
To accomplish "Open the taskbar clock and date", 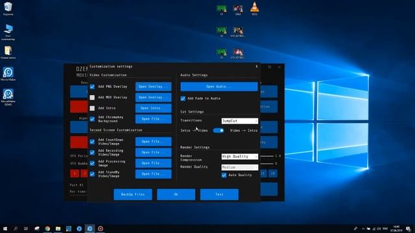I will (396, 228).
